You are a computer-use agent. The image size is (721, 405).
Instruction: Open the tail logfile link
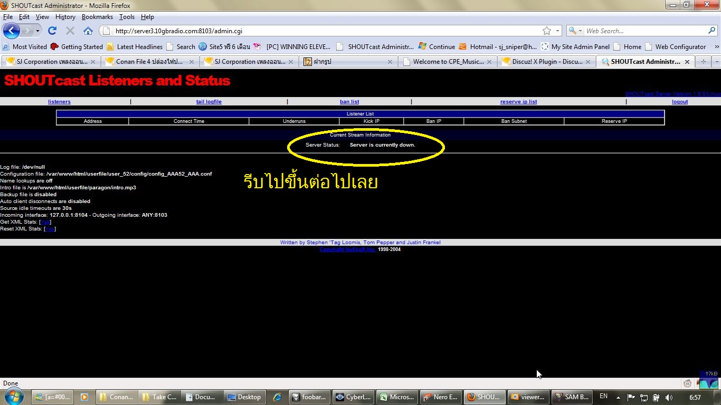(x=209, y=102)
